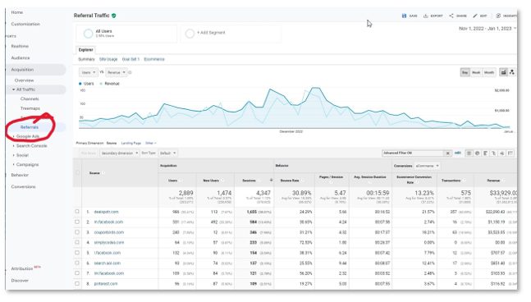Click the Edit pencil icon

(x=475, y=16)
